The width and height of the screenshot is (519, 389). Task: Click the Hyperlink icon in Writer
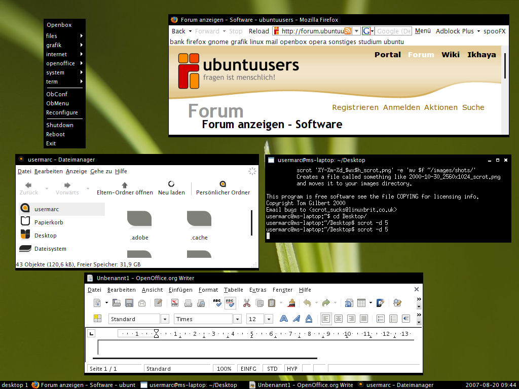pyautogui.click(x=349, y=303)
